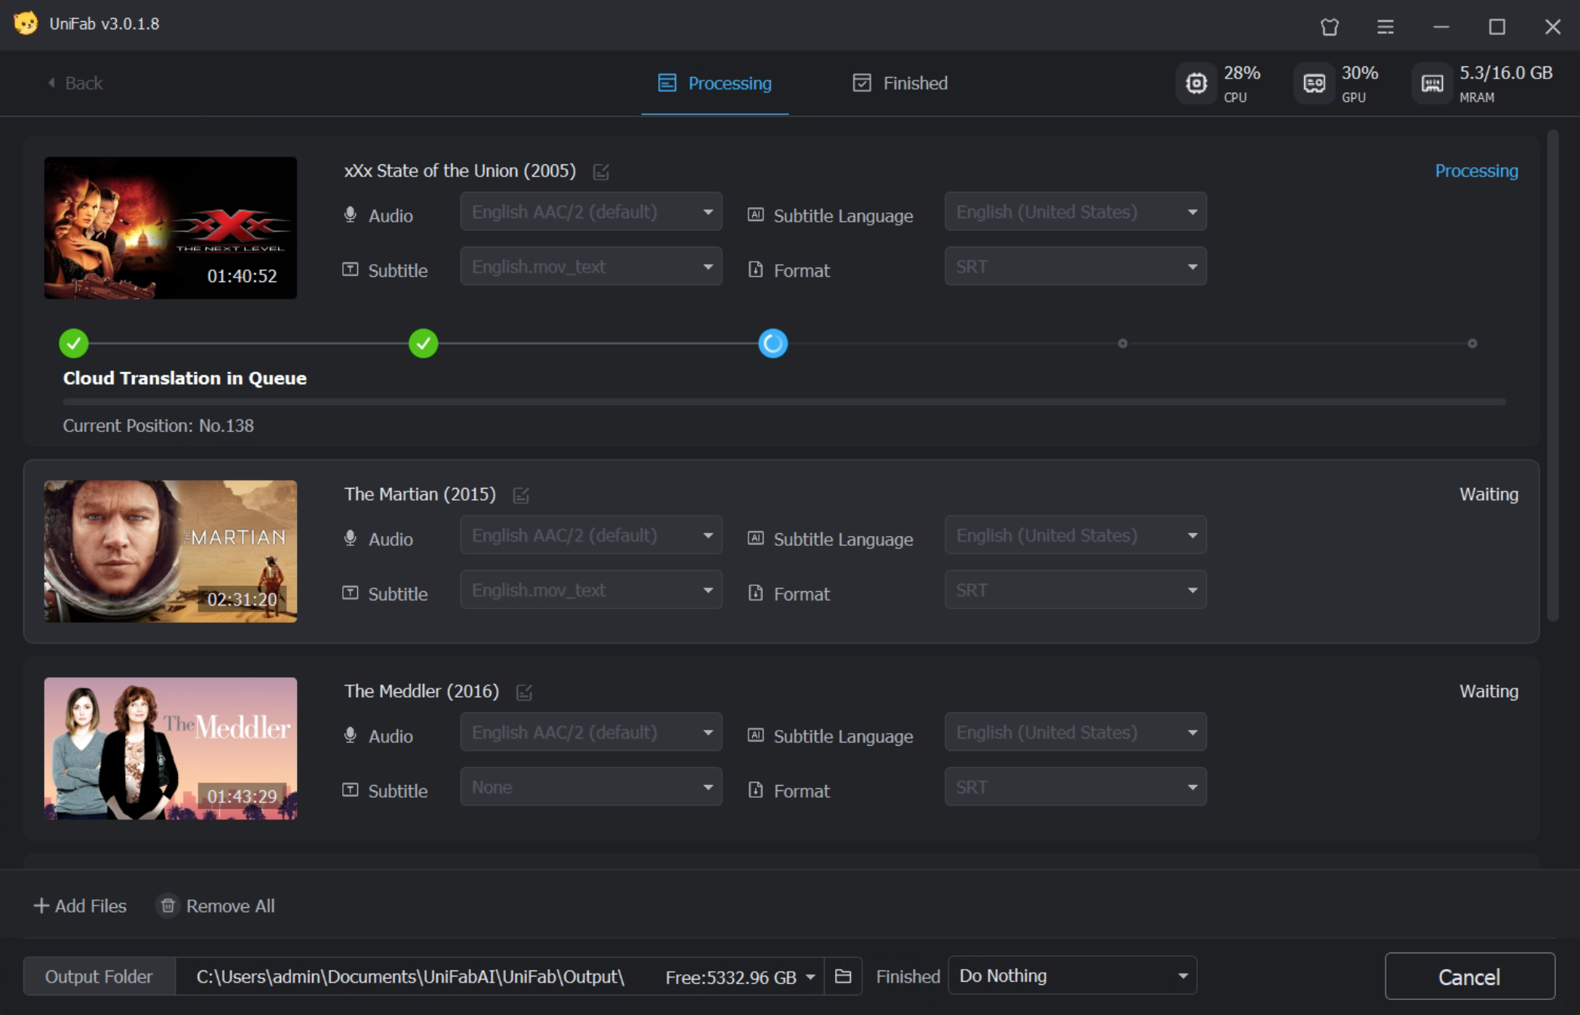Click 'Current Position: No.138' text

pos(158,425)
